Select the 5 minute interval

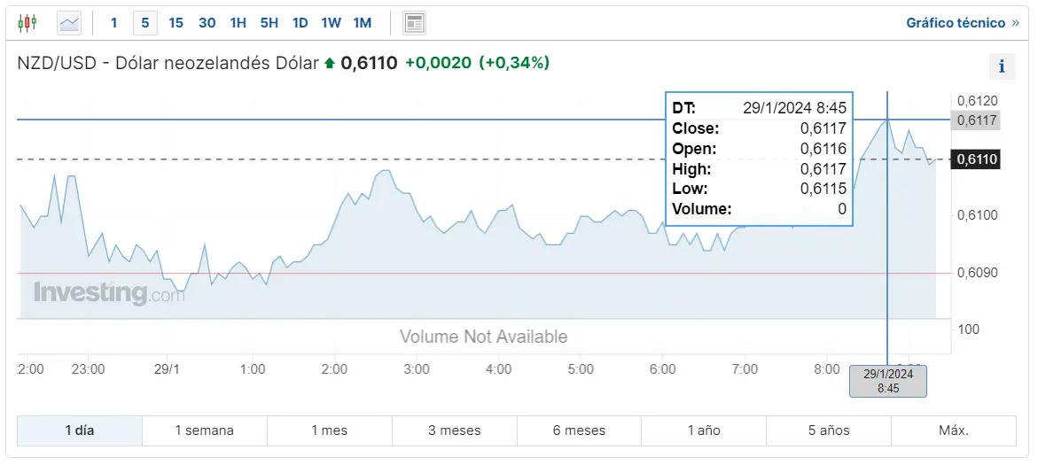click(145, 23)
